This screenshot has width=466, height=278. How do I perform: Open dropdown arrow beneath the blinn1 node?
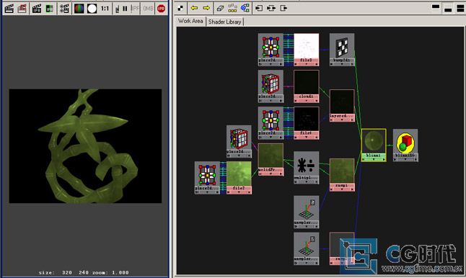pyautogui.click(x=374, y=159)
